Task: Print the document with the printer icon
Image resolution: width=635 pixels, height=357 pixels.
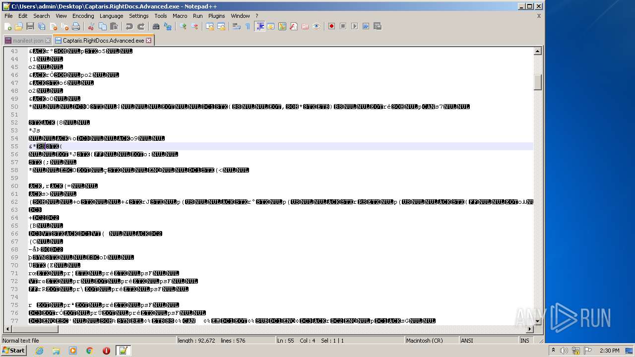Action: tap(76, 26)
